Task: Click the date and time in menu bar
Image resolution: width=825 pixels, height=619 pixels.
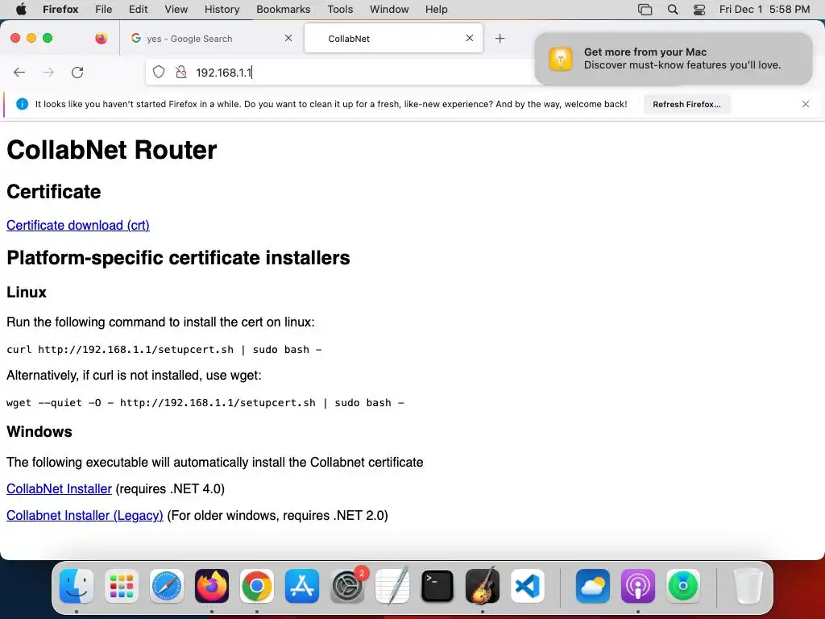Action: pyautogui.click(x=765, y=9)
